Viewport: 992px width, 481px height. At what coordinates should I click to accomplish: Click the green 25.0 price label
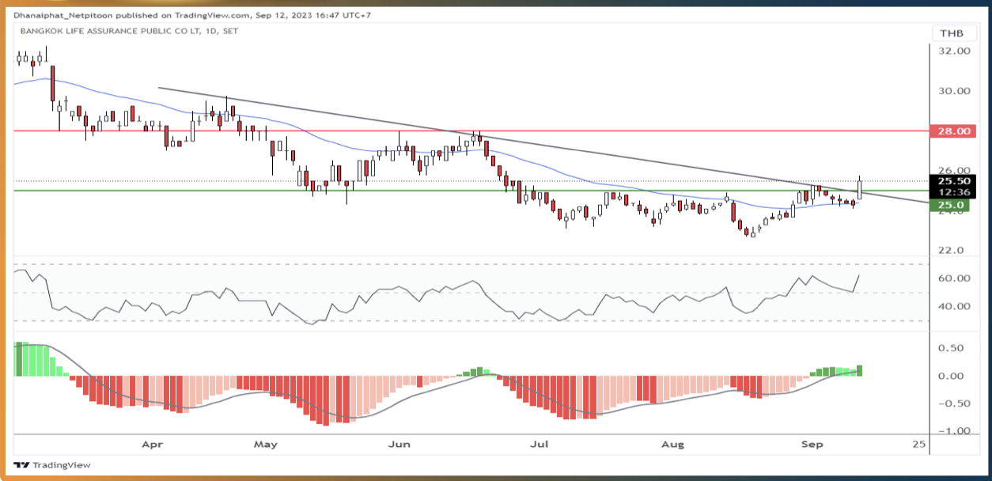coord(949,206)
